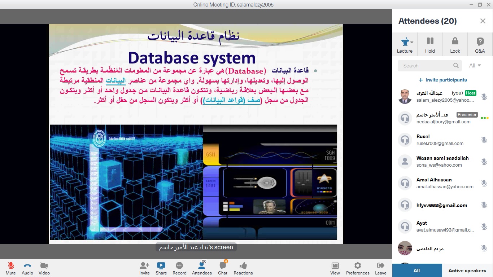Viewport: 493px width, 277px height.
Task: Select the Amal Alhassan attendee name
Action: pos(434,180)
